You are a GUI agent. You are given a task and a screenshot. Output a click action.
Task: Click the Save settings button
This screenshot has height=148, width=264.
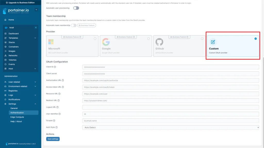pyautogui.click(x=53, y=139)
